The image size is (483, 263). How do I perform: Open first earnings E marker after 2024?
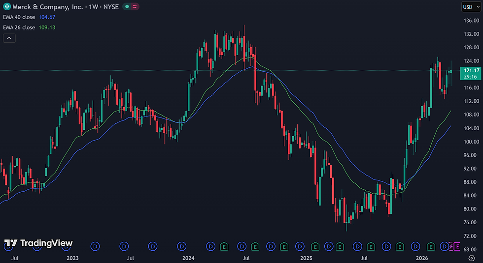click(224, 246)
